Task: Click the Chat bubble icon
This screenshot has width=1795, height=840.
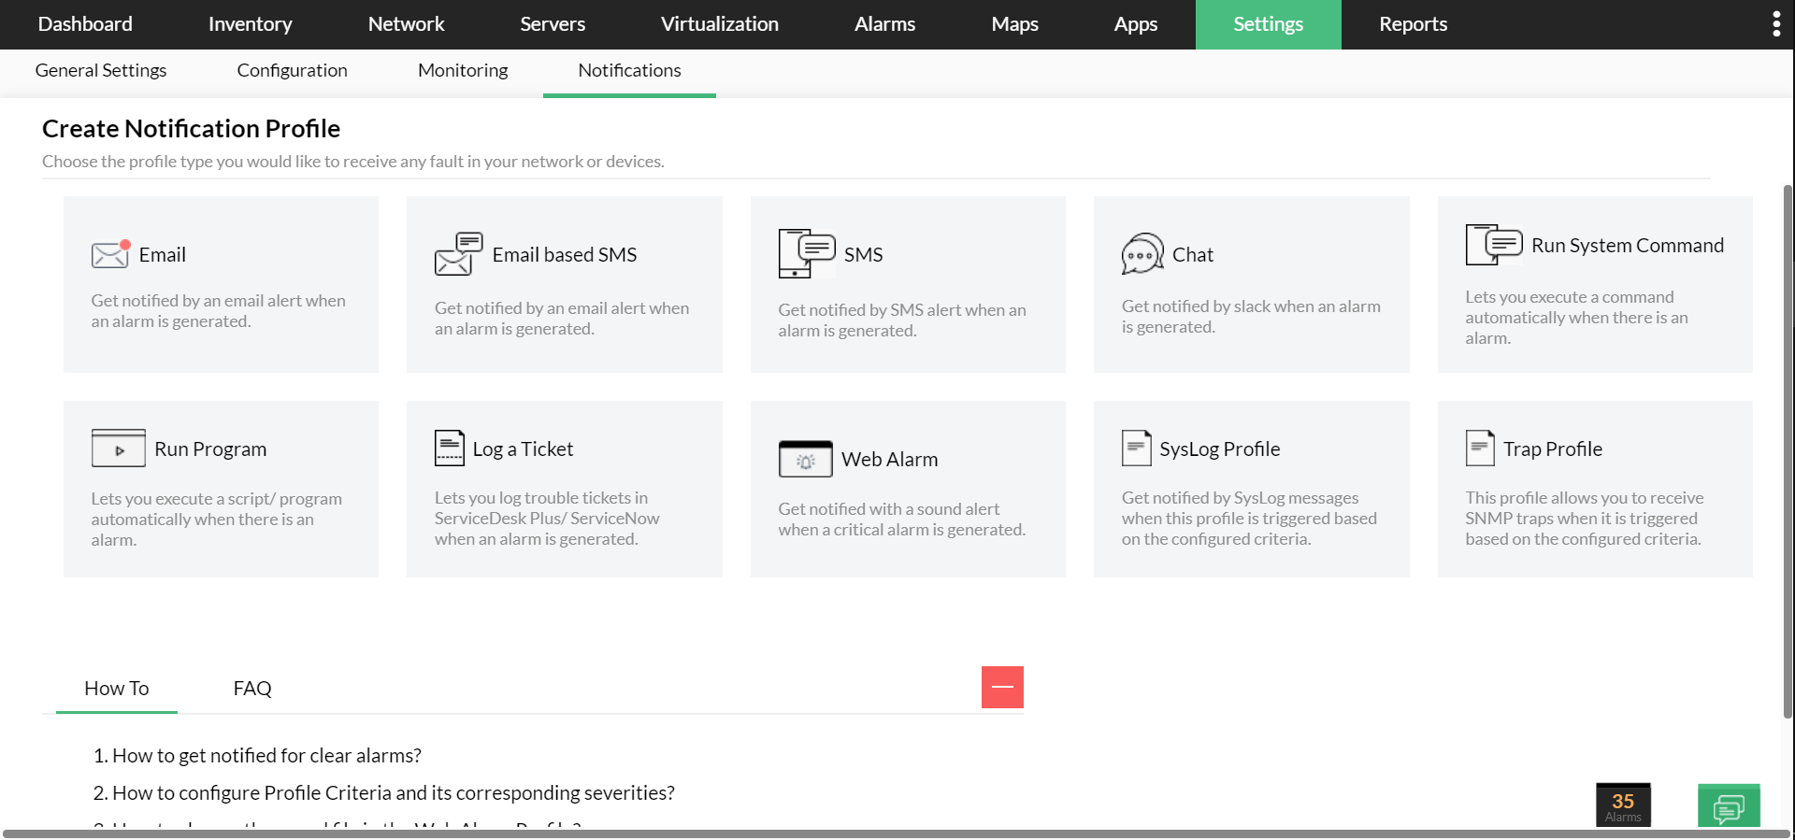Action: (x=1142, y=254)
